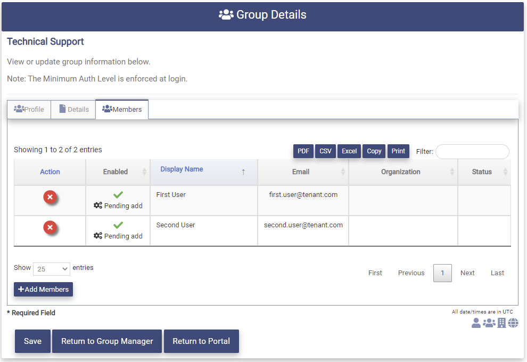The height and width of the screenshot is (362, 527).
Task: Click the building icon at bottom right
Action: coord(501,323)
